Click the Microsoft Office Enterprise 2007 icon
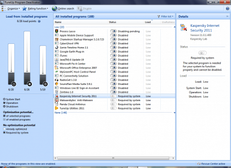Screen dimensions: 231x168 (56, 68)
